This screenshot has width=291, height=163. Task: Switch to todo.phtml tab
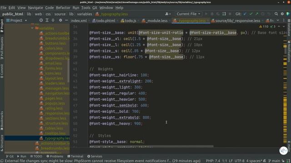(104, 20)
